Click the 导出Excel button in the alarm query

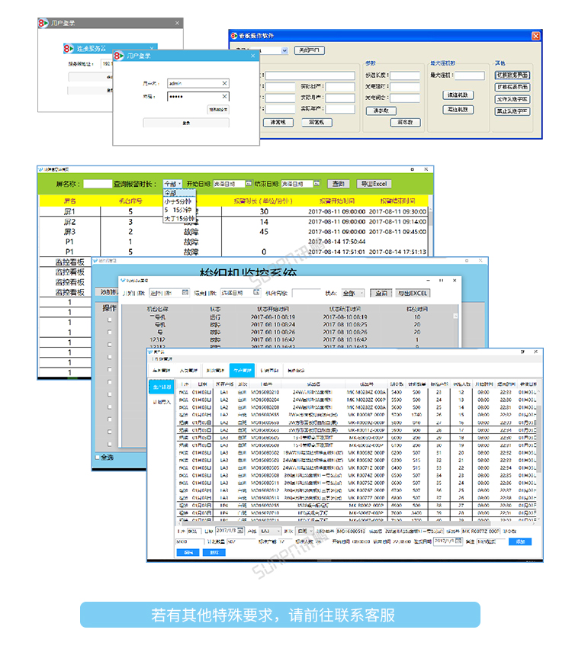[x=374, y=184]
